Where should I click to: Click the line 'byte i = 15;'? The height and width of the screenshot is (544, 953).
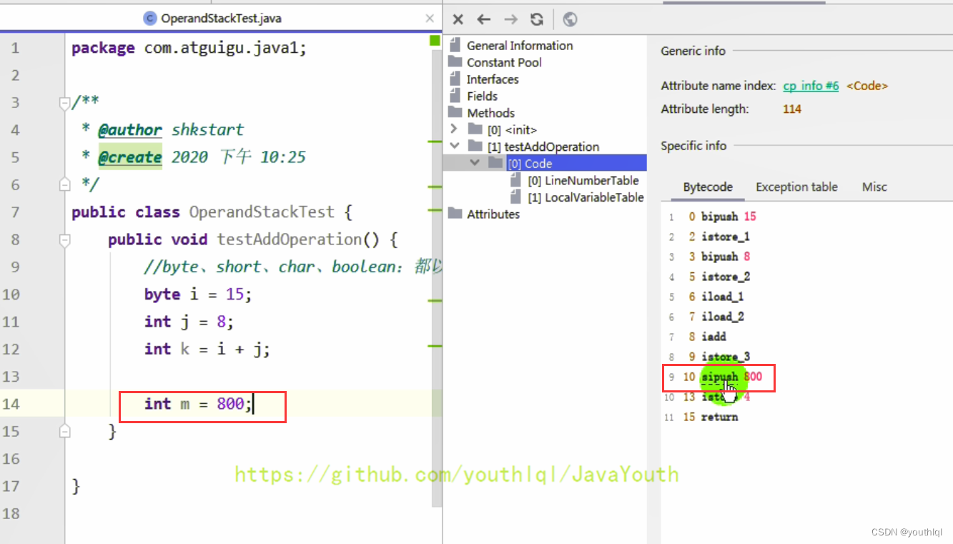click(x=198, y=295)
